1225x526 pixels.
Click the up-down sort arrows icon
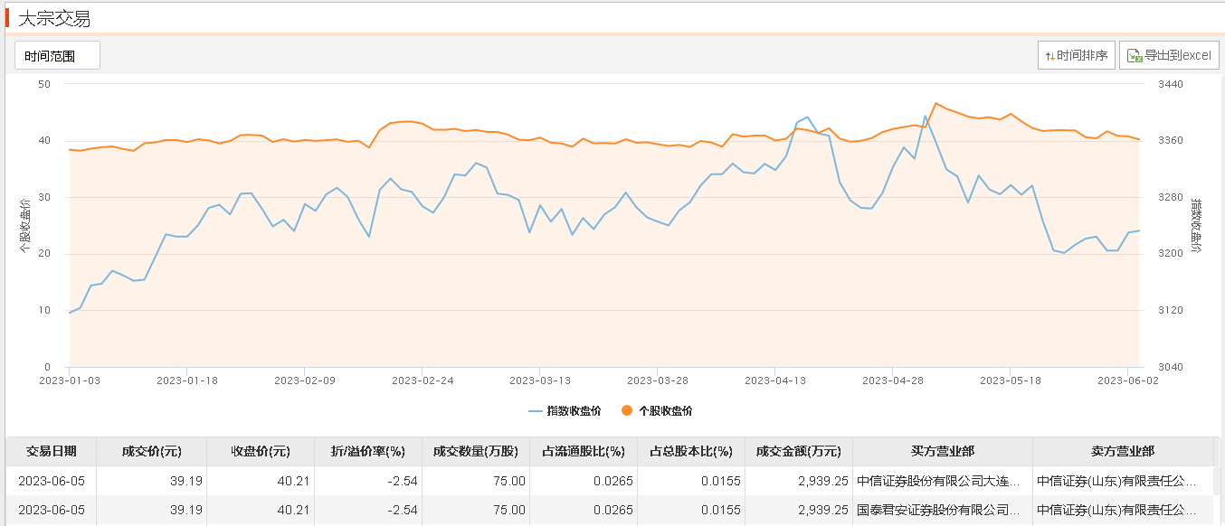pos(1049,56)
